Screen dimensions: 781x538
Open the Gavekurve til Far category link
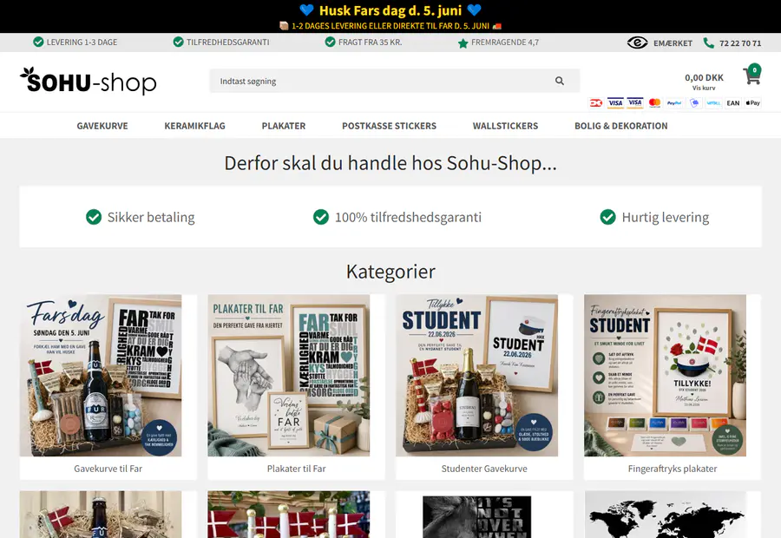point(108,469)
